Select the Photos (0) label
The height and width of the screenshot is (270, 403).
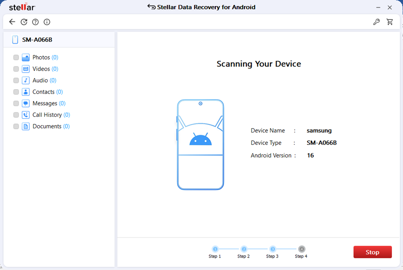45,57
